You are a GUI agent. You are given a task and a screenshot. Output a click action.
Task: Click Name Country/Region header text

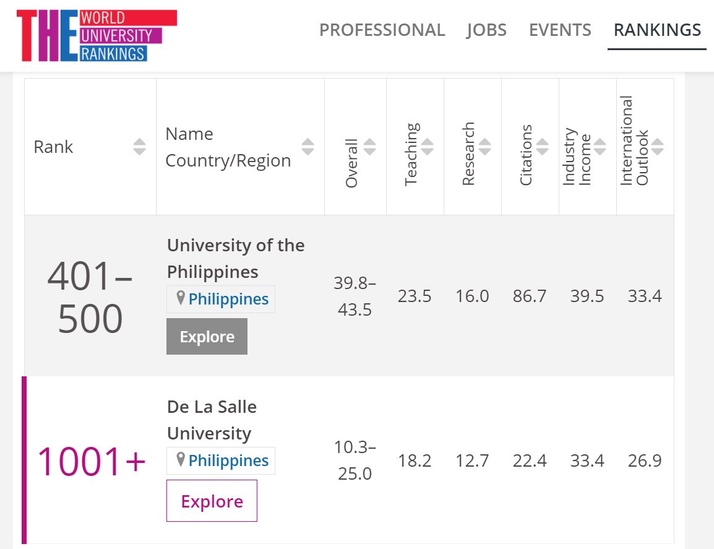coord(228,147)
